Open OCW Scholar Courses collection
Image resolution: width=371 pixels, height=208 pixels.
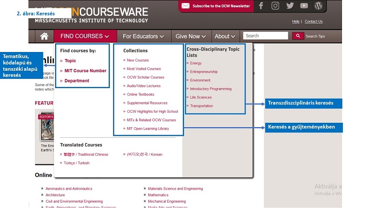click(x=145, y=78)
